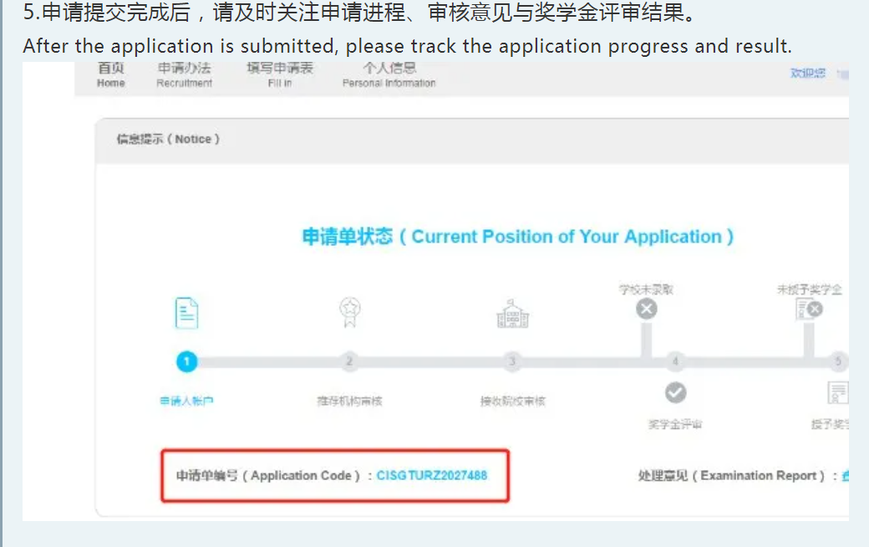Open the Recruitment (申请办法) menu item
Viewport: 869px width, 547px height.
point(184,74)
